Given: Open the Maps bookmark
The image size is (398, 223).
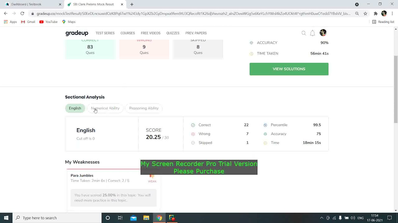Looking at the screenshot, I should coord(69,22).
